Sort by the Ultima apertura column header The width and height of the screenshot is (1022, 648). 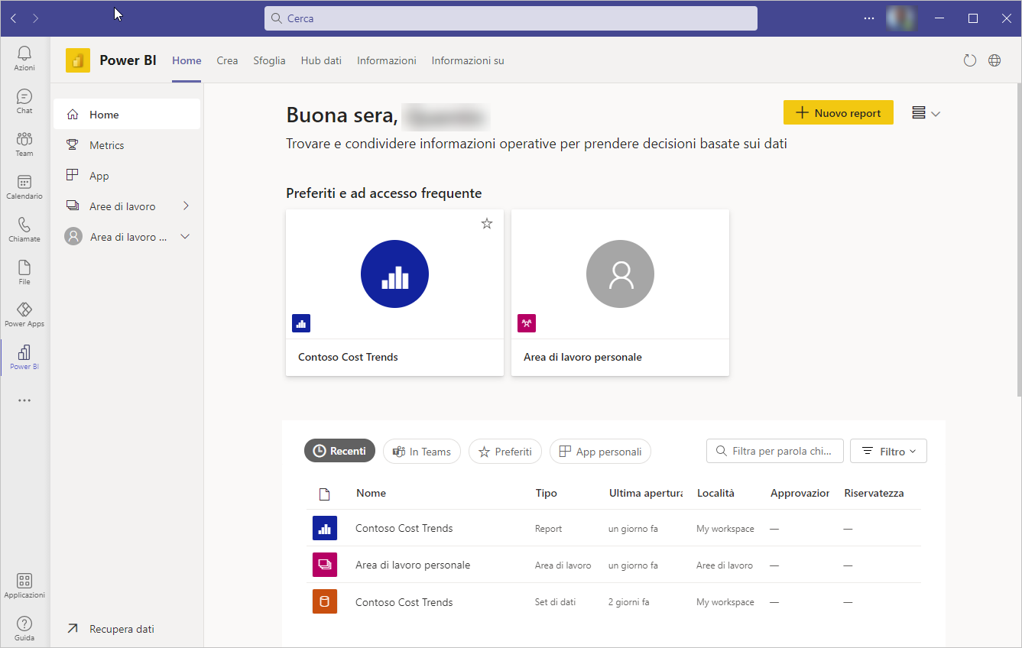(x=645, y=493)
